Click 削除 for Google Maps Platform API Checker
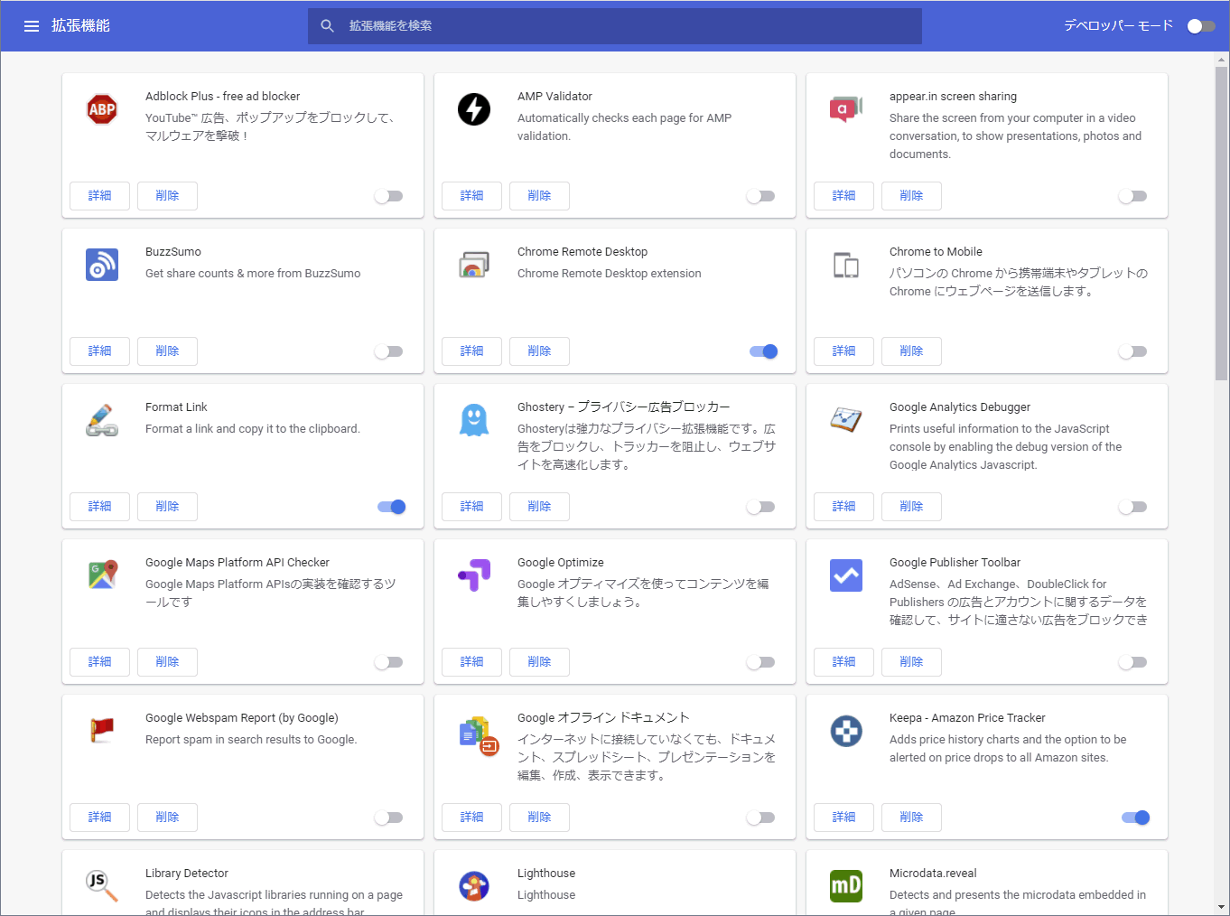This screenshot has height=916, width=1230. (x=167, y=662)
